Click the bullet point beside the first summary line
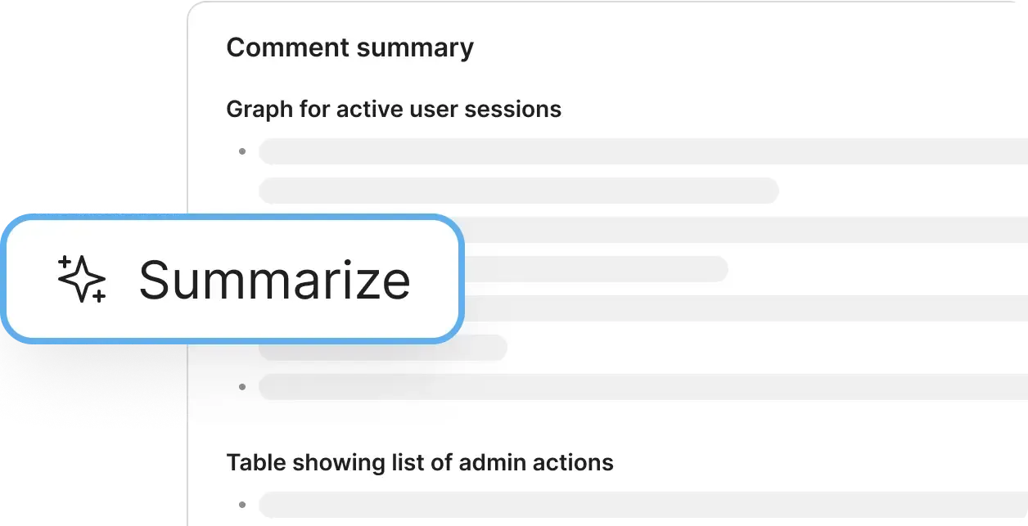Image resolution: width=1028 pixels, height=526 pixels. coord(242,151)
